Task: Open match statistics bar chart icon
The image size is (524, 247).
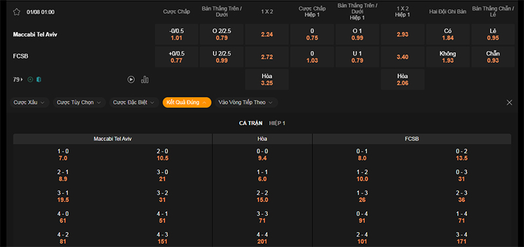Action: tap(145, 79)
